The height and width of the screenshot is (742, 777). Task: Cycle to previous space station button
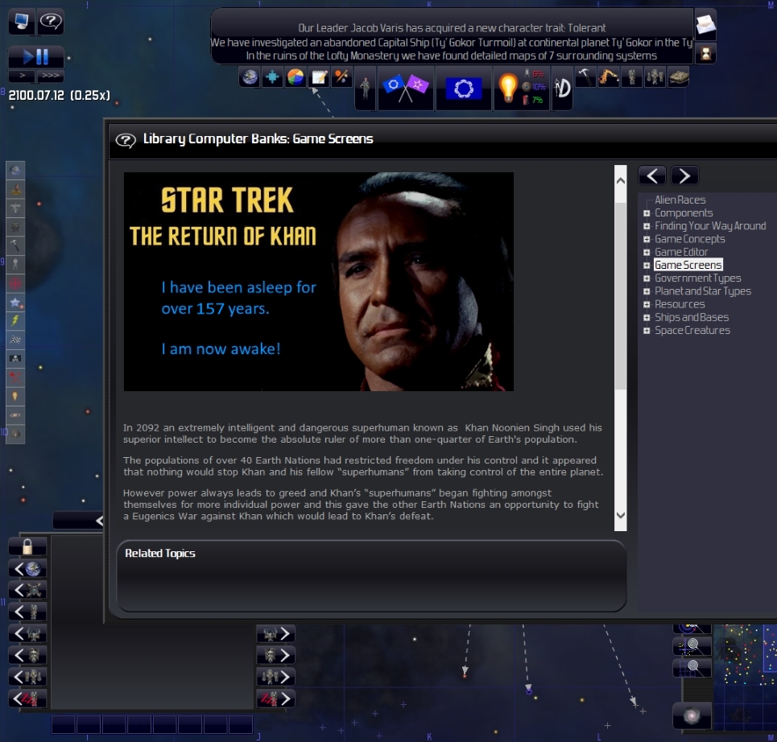[27, 590]
